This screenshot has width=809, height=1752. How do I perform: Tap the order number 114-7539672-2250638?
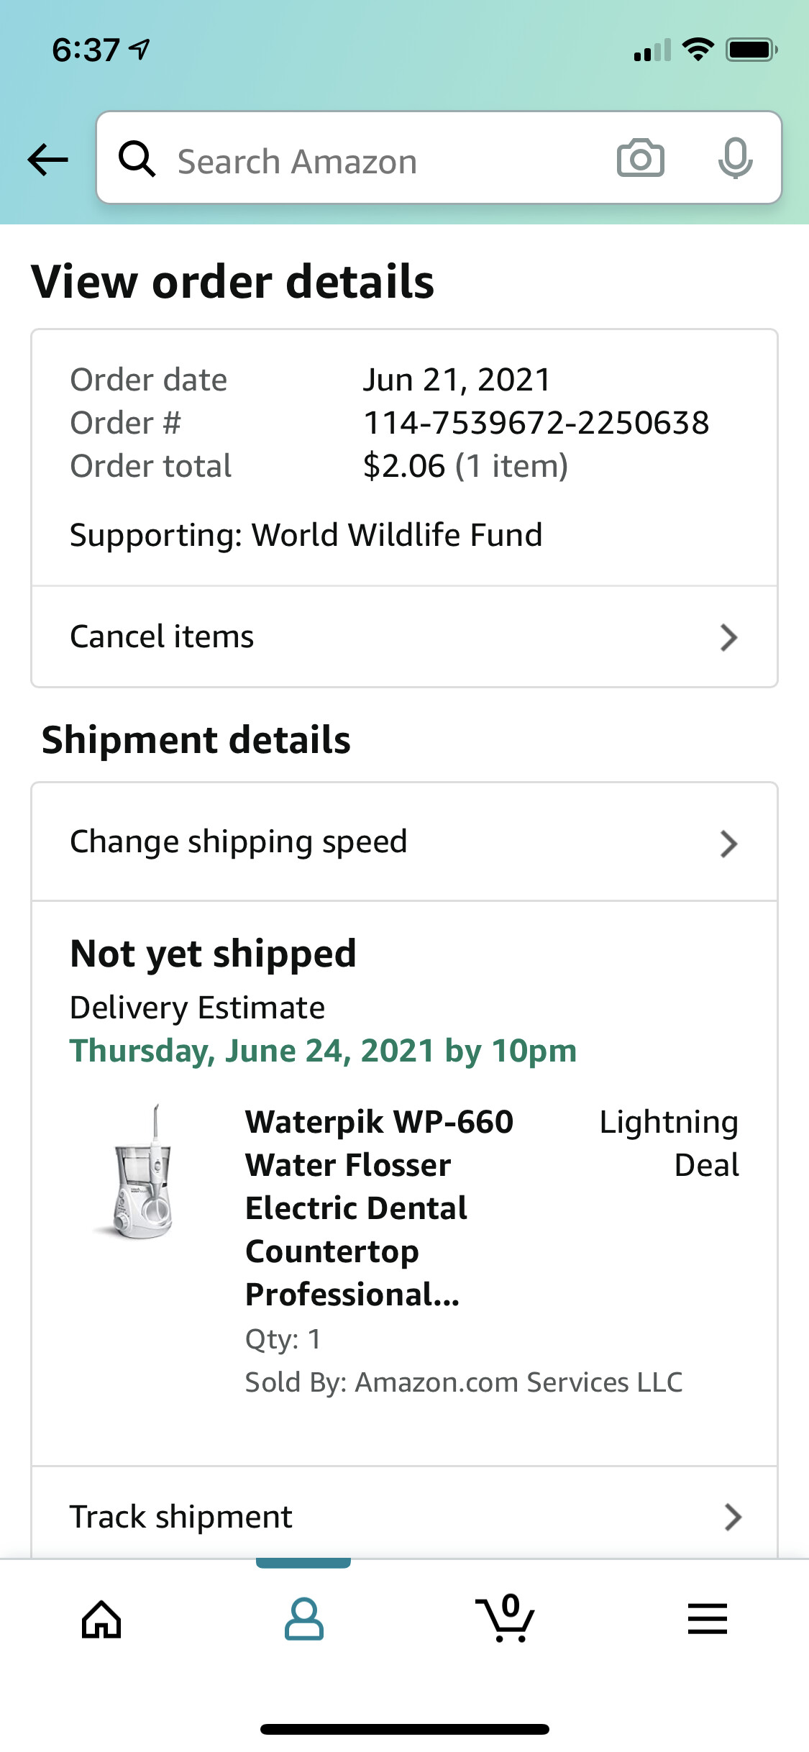[x=536, y=423]
